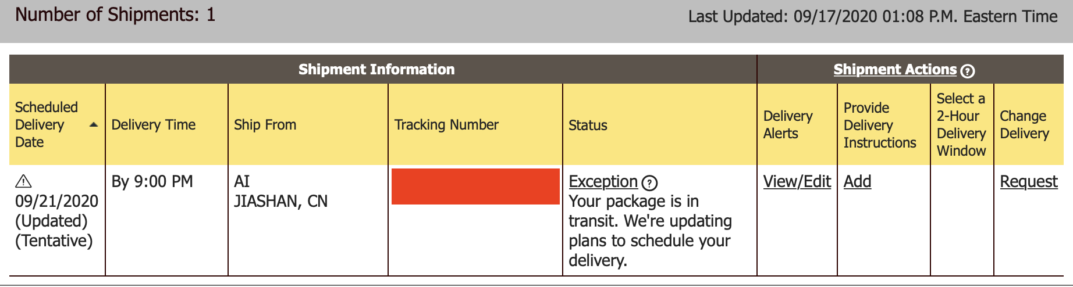
Task: Click the Change Delivery column header
Action: [x=1029, y=124]
